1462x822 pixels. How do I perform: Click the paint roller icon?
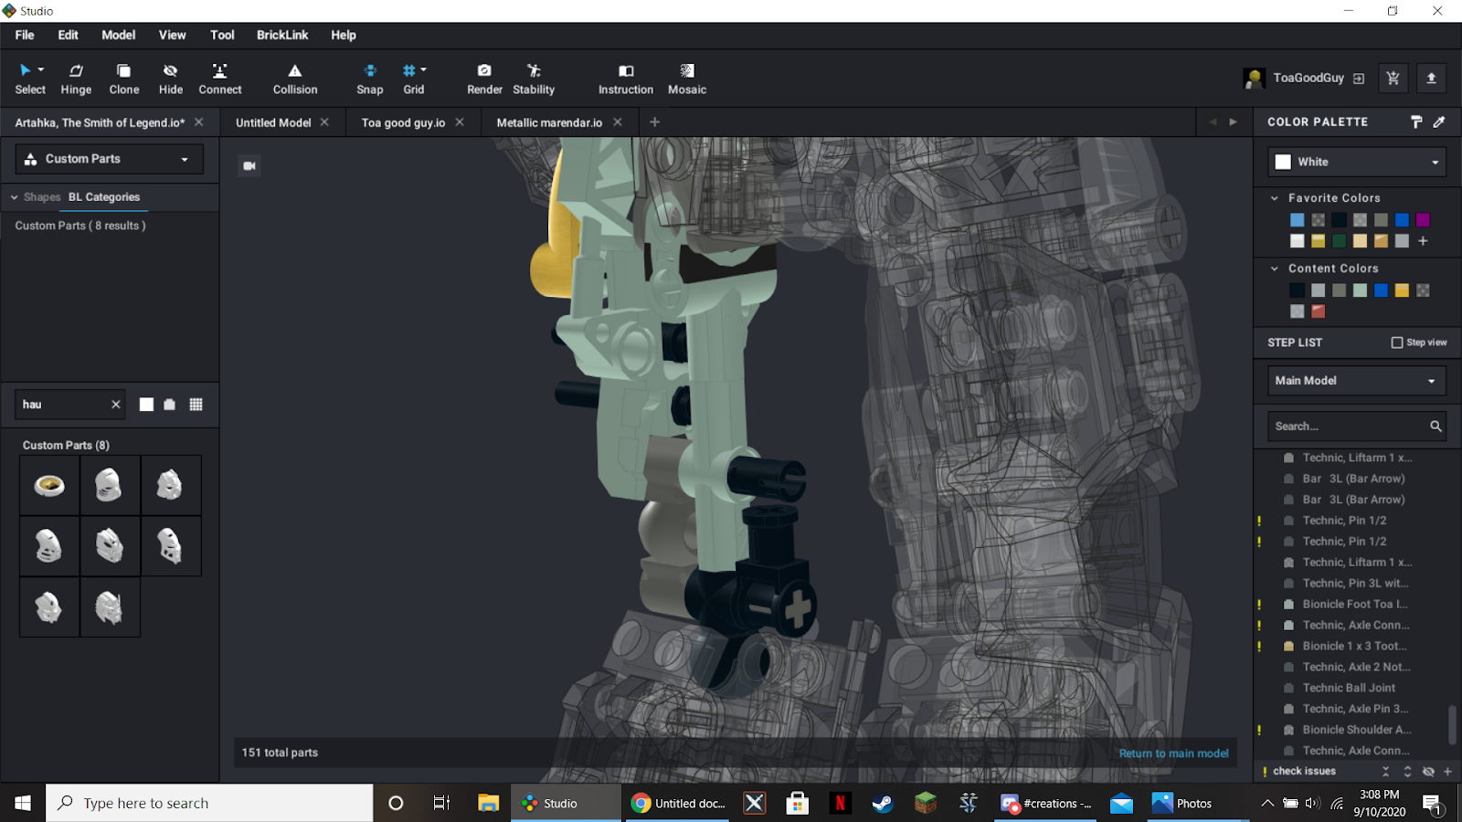pos(1416,121)
